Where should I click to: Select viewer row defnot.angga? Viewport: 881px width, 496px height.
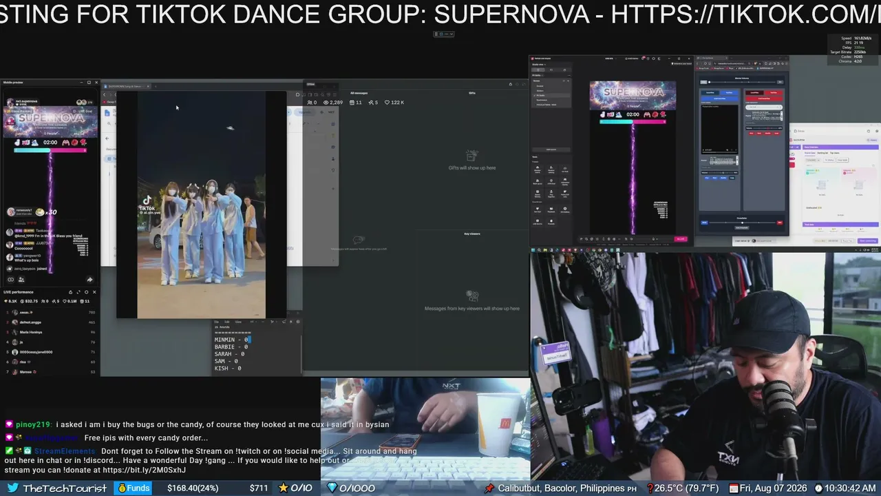(x=50, y=322)
